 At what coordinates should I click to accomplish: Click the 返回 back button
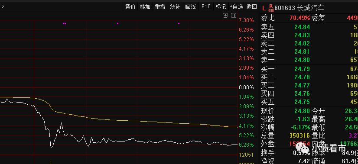click(x=252, y=6)
